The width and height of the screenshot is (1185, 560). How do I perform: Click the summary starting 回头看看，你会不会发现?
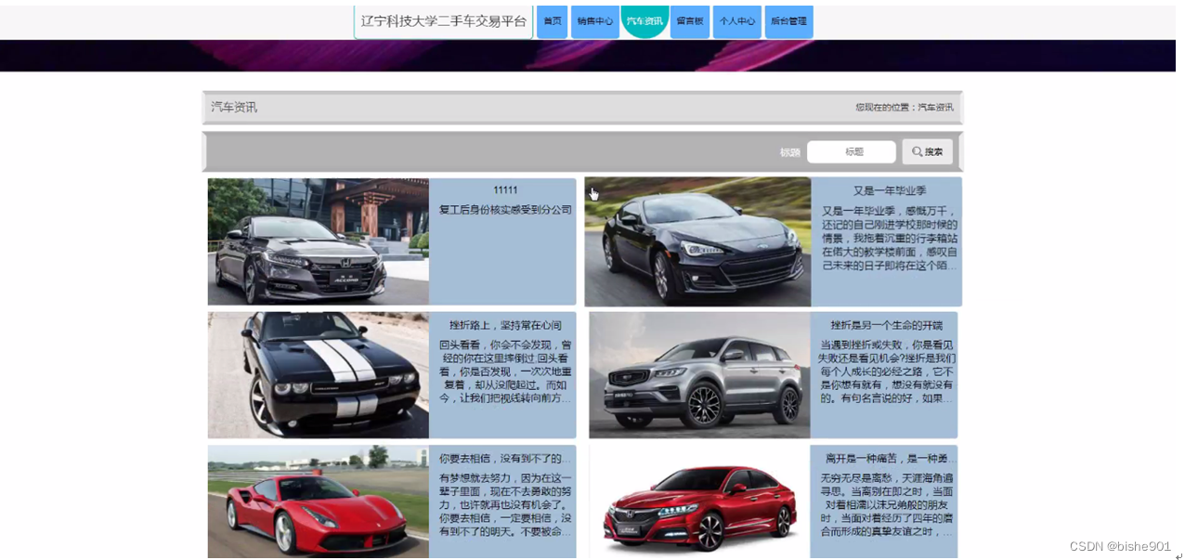pyautogui.click(x=505, y=371)
